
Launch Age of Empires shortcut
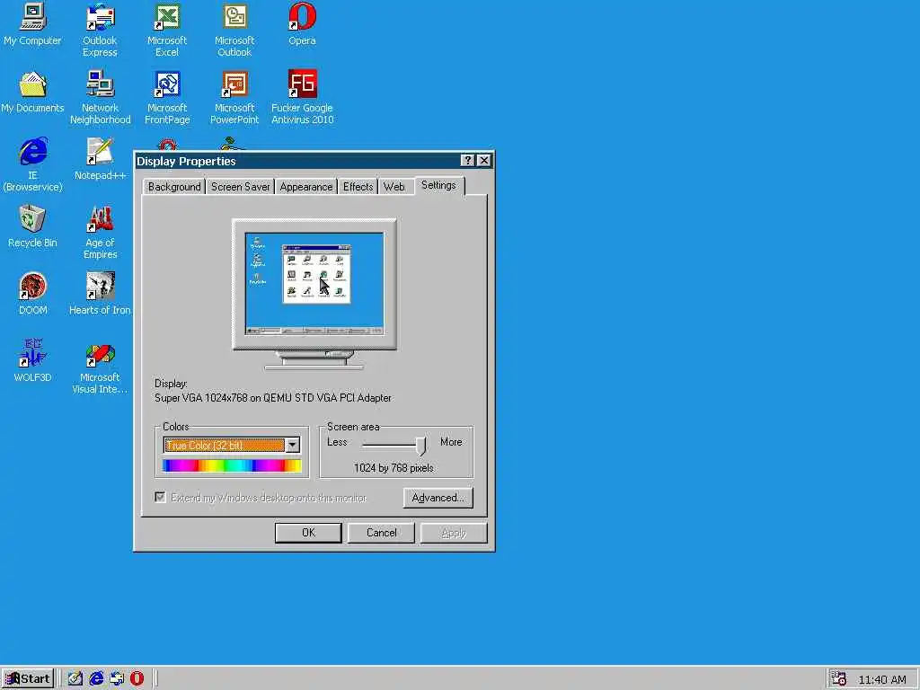100,232
